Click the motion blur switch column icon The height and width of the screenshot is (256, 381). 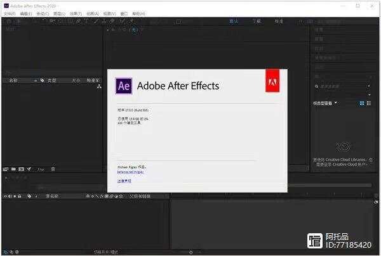[111, 196]
